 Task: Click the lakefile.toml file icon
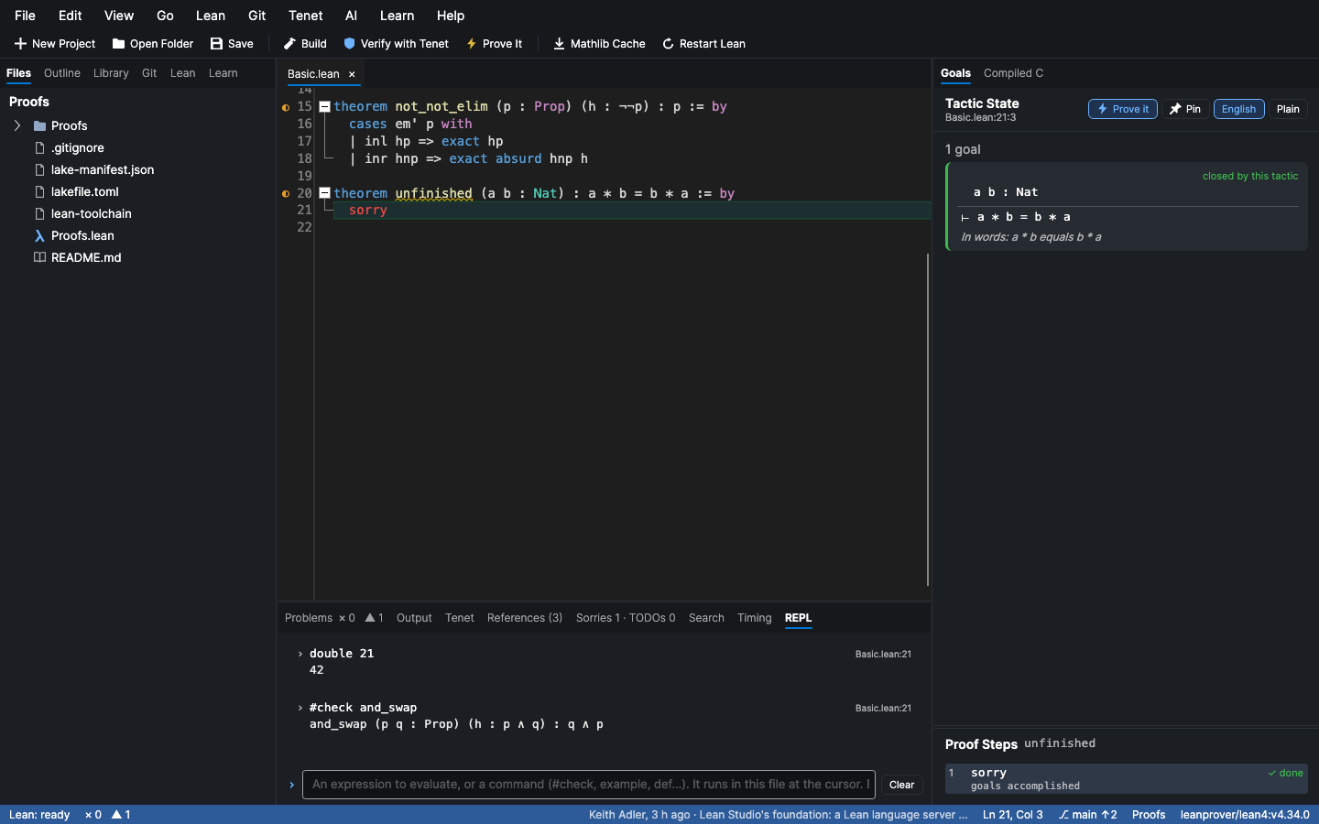click(39, 191)
